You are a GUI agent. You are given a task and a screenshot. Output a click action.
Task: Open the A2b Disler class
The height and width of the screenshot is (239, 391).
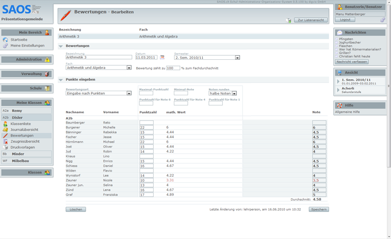(26, 117)
